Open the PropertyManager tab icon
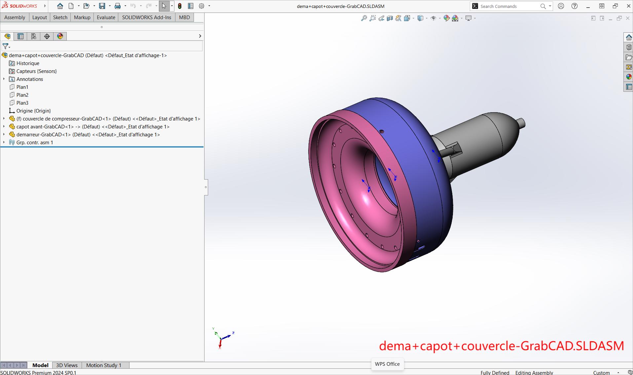 click(x=20, y=36)
